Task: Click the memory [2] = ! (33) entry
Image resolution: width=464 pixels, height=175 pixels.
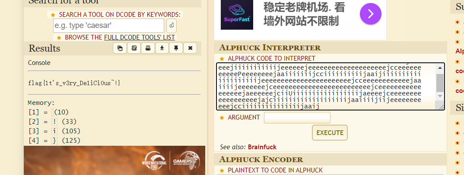Action: click(x=52, y=122)
